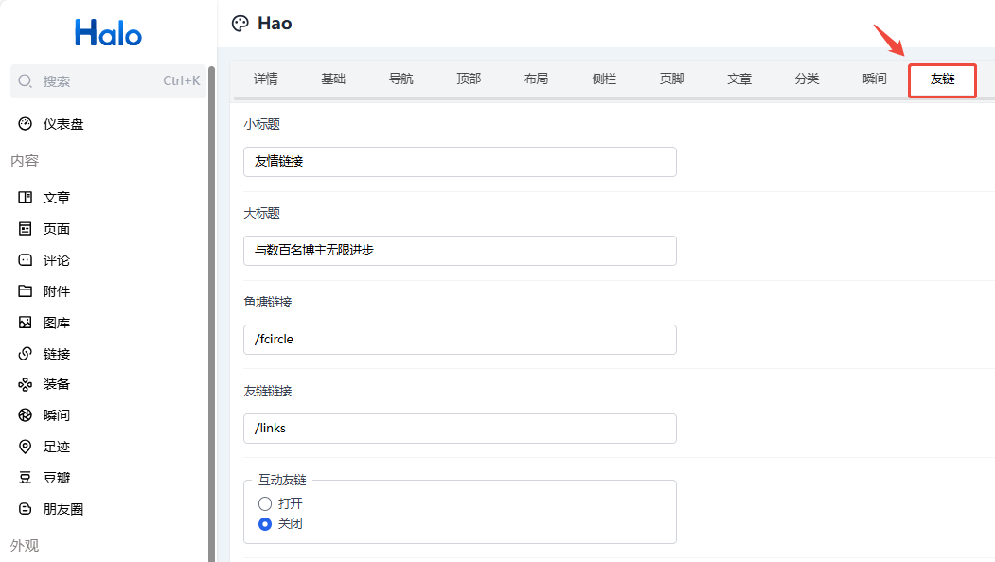Click the 鱼塘链接 input with /fcircle
The image size is (995, 562).
[459, 340]
